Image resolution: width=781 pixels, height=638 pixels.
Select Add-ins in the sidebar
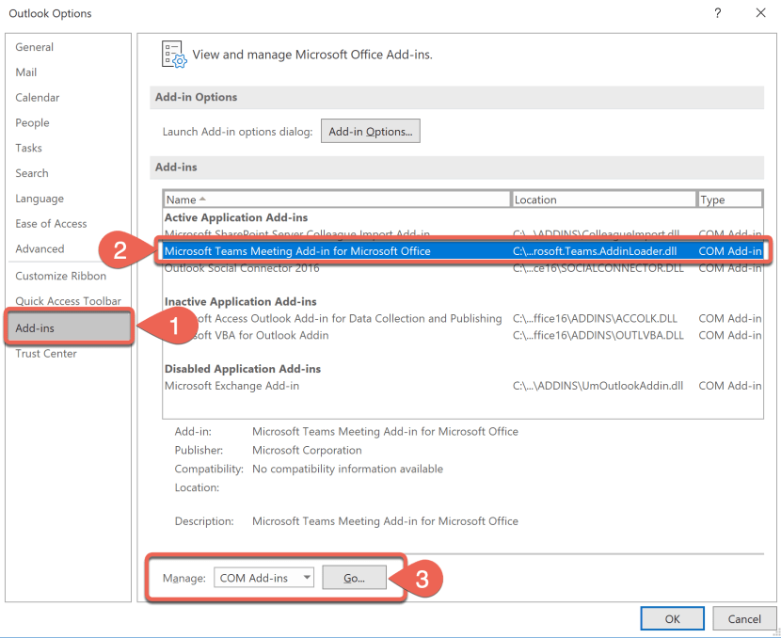point(70,327)
